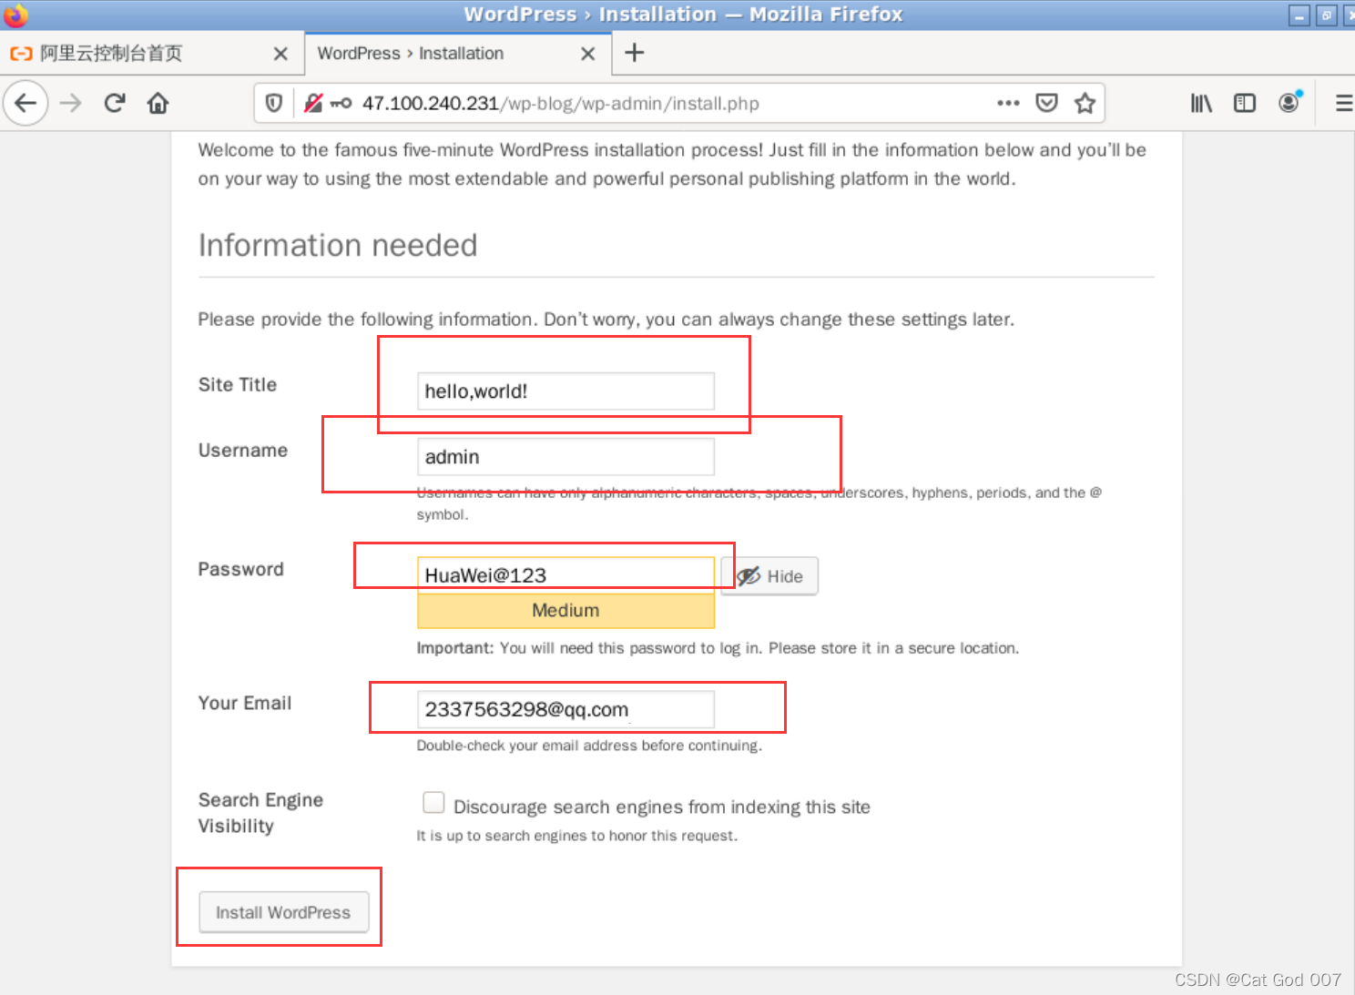The image size is (1355, 995).
Task: Focus the Site Title input field
Action: [x=565, y=391]
